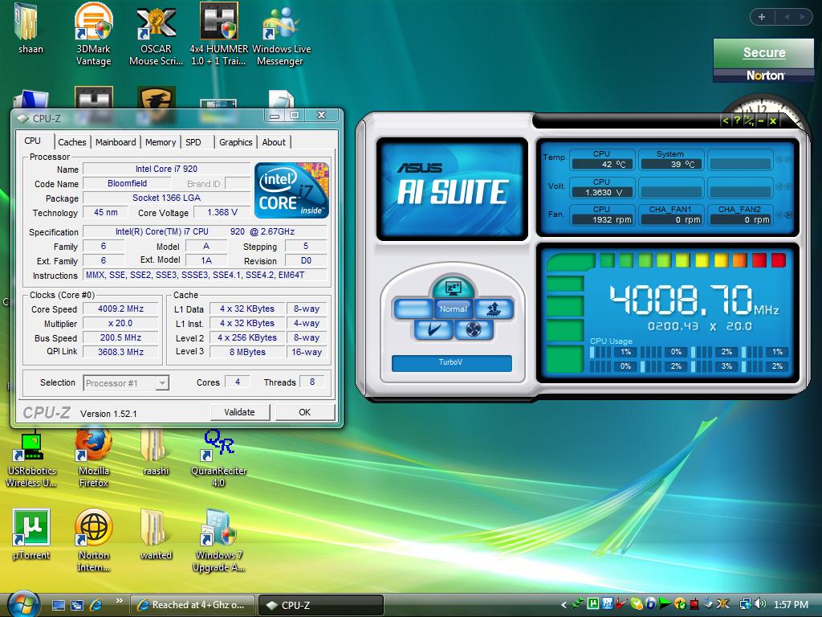Click sidebar add gadgets plus button
The height and width of the screenshot is (617, 822).
(x=762, y=17)
